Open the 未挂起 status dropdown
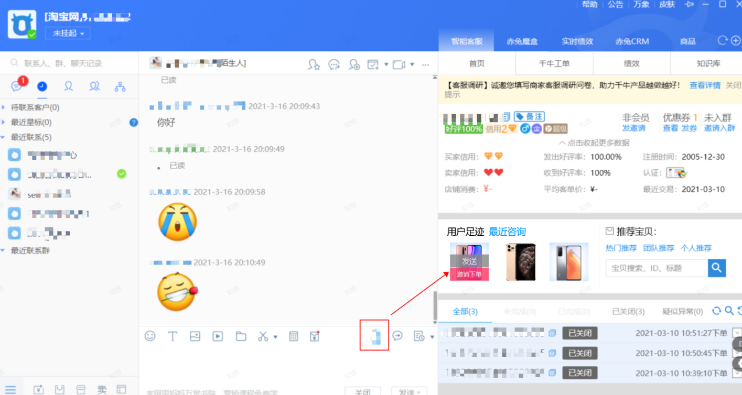742x395 pixels. (x=68, y=33)
